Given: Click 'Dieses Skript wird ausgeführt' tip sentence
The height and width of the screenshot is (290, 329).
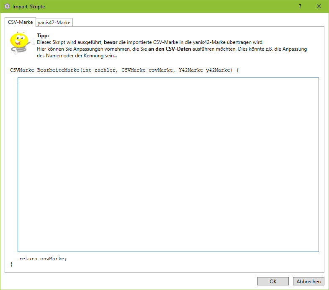Looking at the screenshot, I should tap(69, 42).
